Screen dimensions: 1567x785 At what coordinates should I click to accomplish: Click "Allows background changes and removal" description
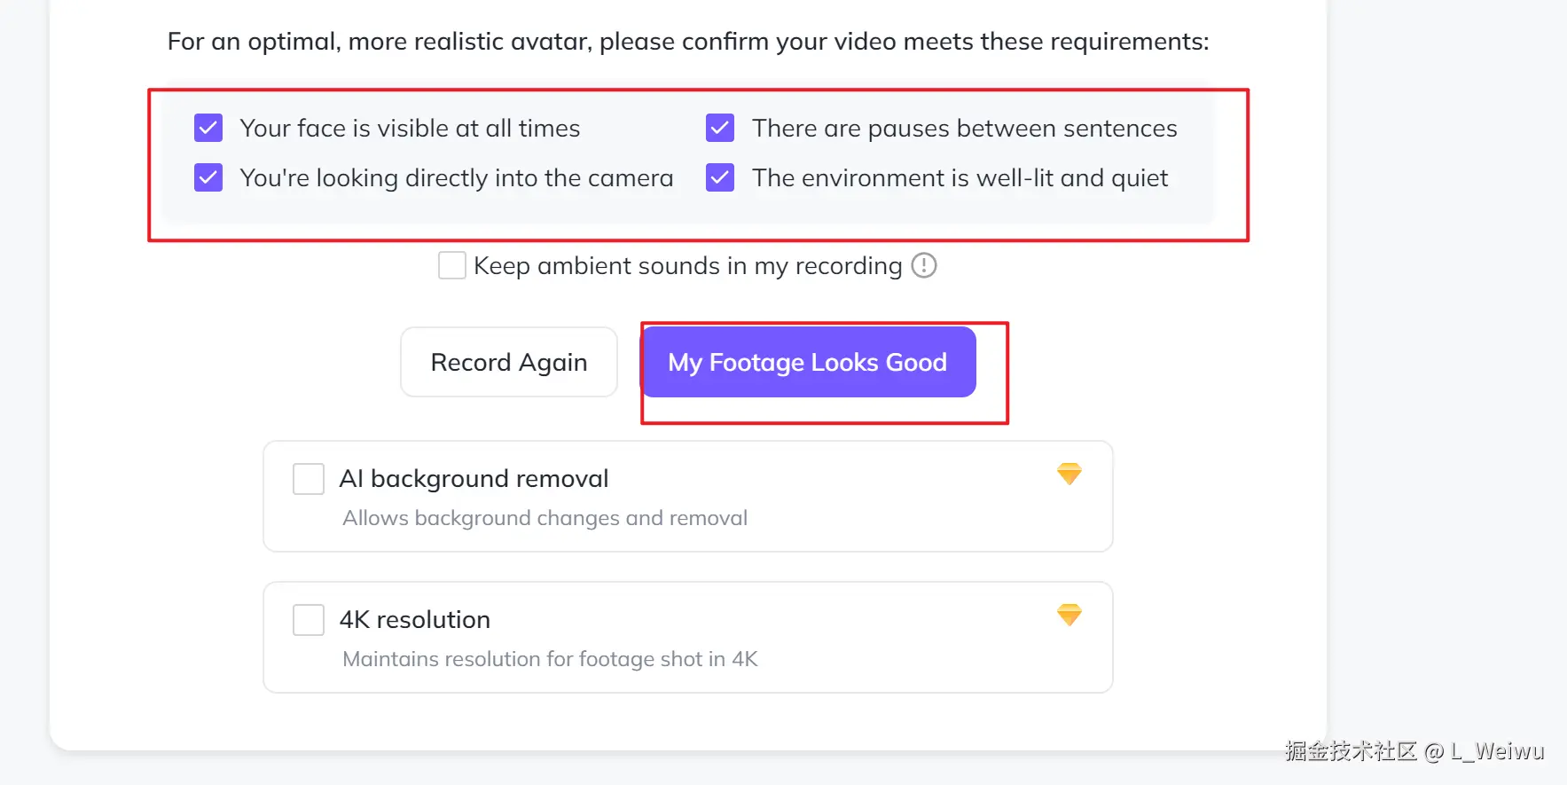[x=545, y=518]
